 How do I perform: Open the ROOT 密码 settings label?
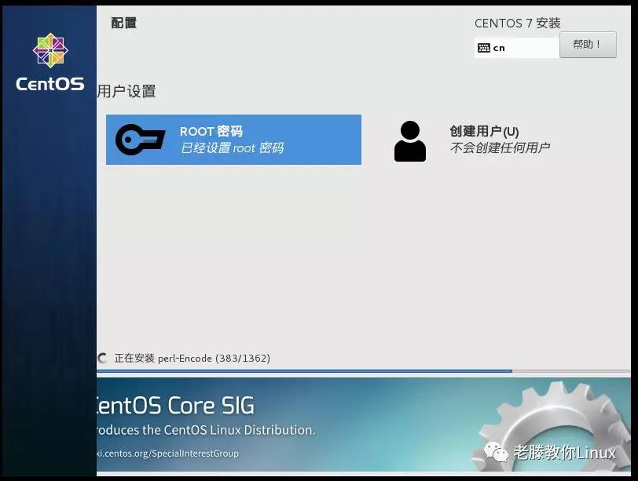(x=211, y=132)
